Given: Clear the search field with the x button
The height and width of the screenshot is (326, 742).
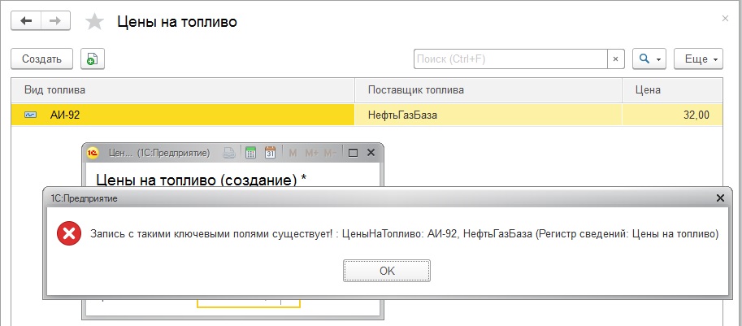Looking at the screenshot, I should click(615, 59).
